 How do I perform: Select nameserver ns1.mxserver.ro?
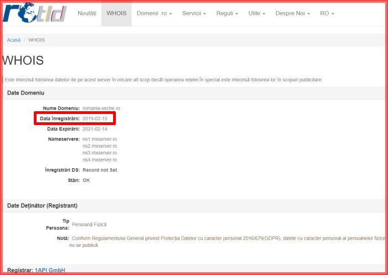(x=100, y=139)
